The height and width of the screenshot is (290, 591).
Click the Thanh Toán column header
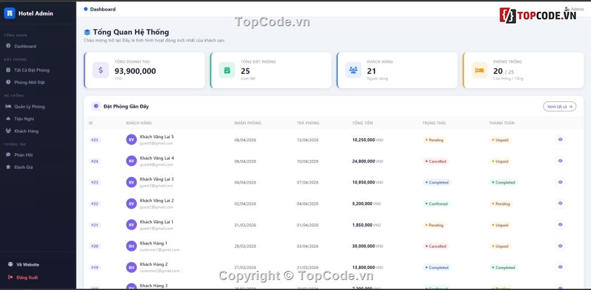(x=501, y=123)
